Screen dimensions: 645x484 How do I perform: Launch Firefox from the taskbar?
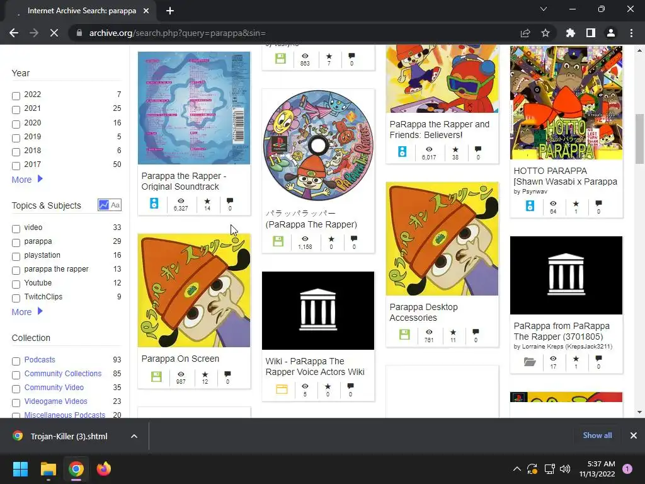pos(104,469)
